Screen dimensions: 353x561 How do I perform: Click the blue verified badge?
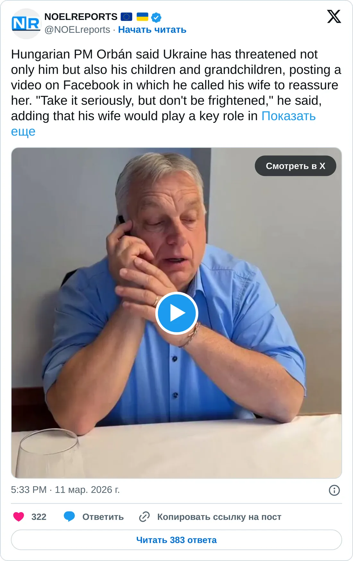156,17
